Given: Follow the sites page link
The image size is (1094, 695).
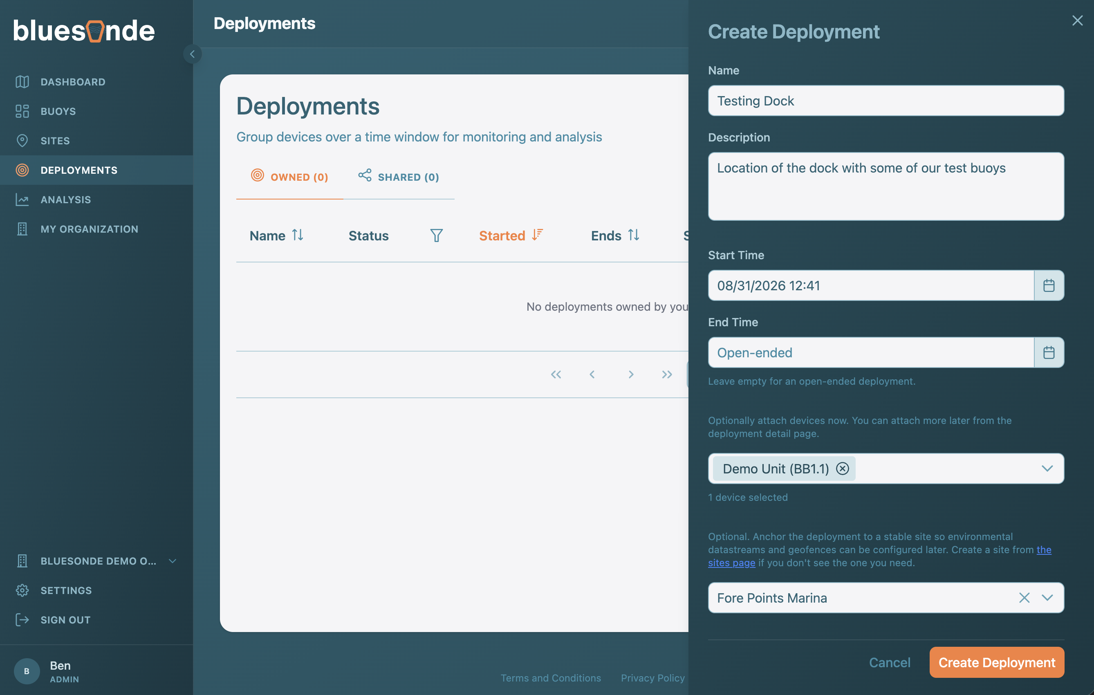Looking at the screenshot, I should pos(731,563).
